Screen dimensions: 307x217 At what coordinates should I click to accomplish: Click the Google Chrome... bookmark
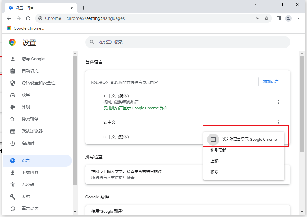pyautogui.click(x=26, y=28)
